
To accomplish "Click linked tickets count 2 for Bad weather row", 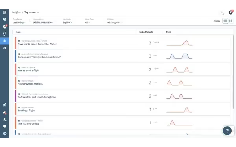I will click(150, 96).
